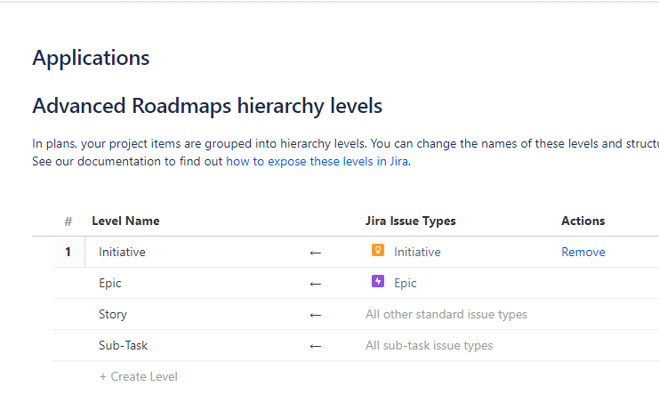The height and width of the screenshot is (402, 659).
Task: Click the Level Name column header
Action: pyautogui.click(x=125, y=221)
